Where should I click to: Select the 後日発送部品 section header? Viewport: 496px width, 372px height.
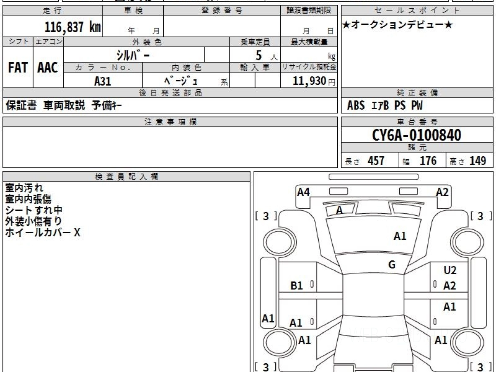coord(170,93)
